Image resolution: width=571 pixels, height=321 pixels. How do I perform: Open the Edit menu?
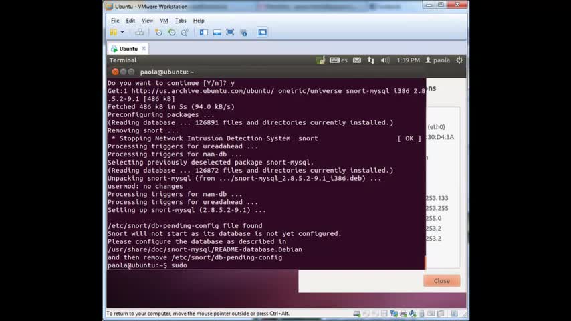130,21
